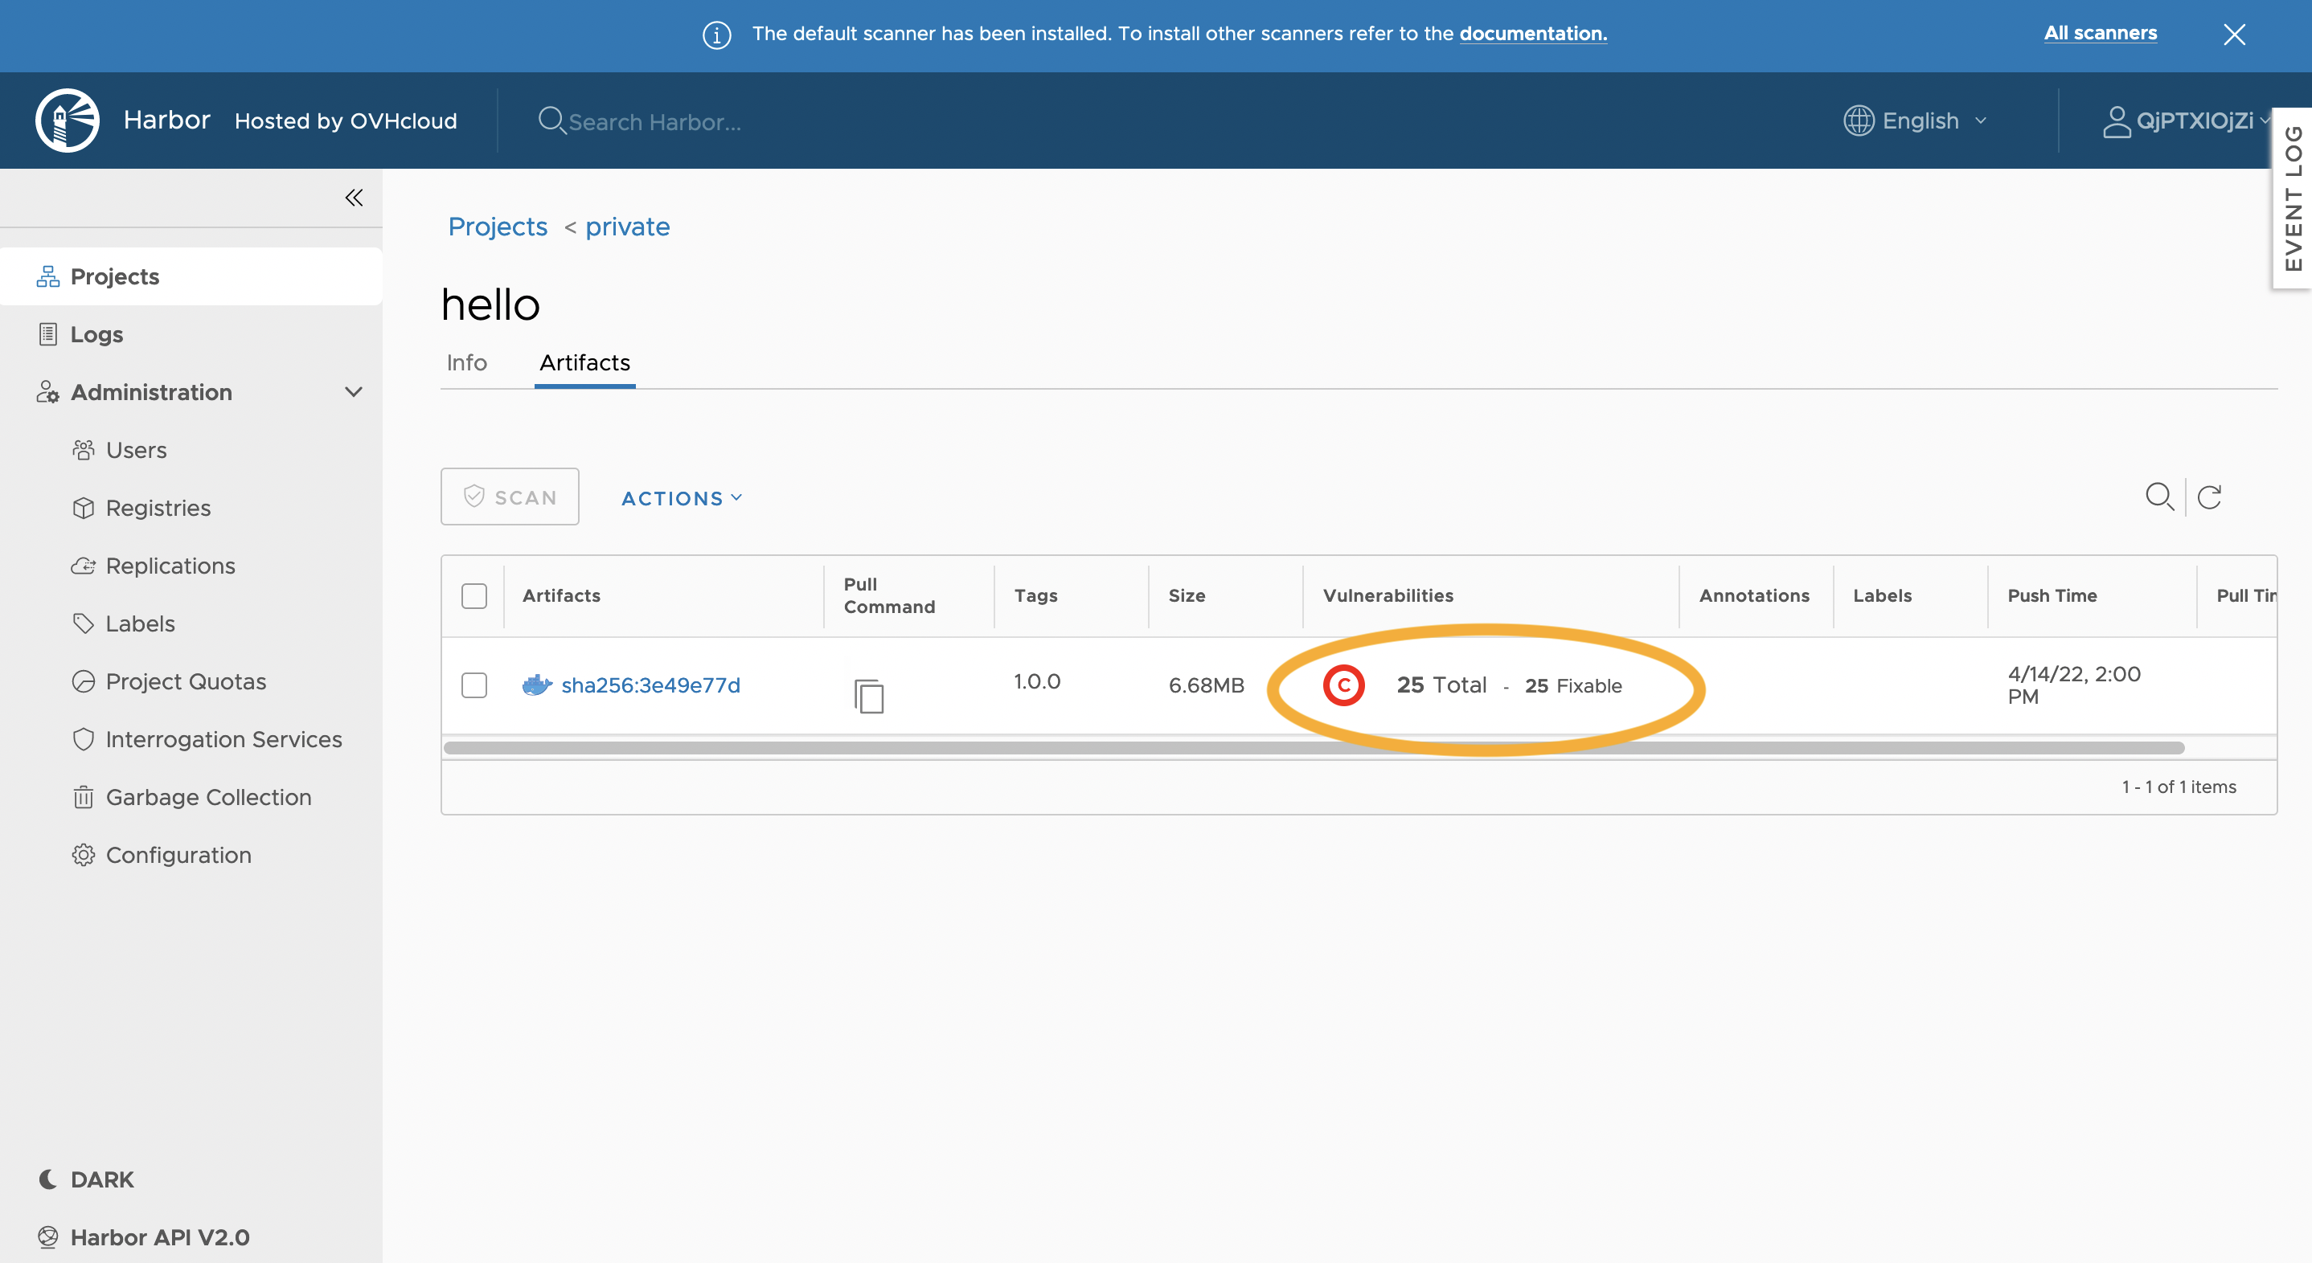Click the Replications cloud icon
The height and width of the screenshot is (1263, 2312).
click(84, 565)
